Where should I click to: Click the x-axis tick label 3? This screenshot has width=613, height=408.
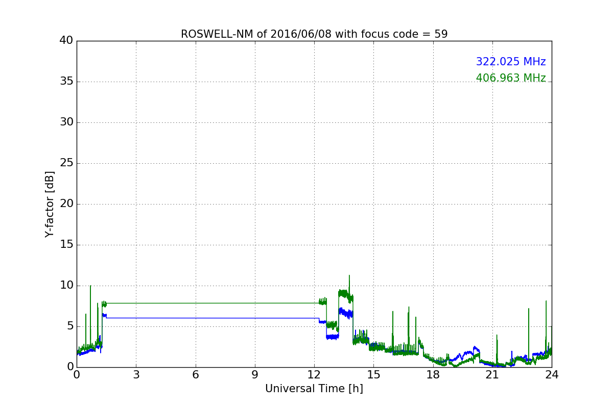[x=136, y=375]
